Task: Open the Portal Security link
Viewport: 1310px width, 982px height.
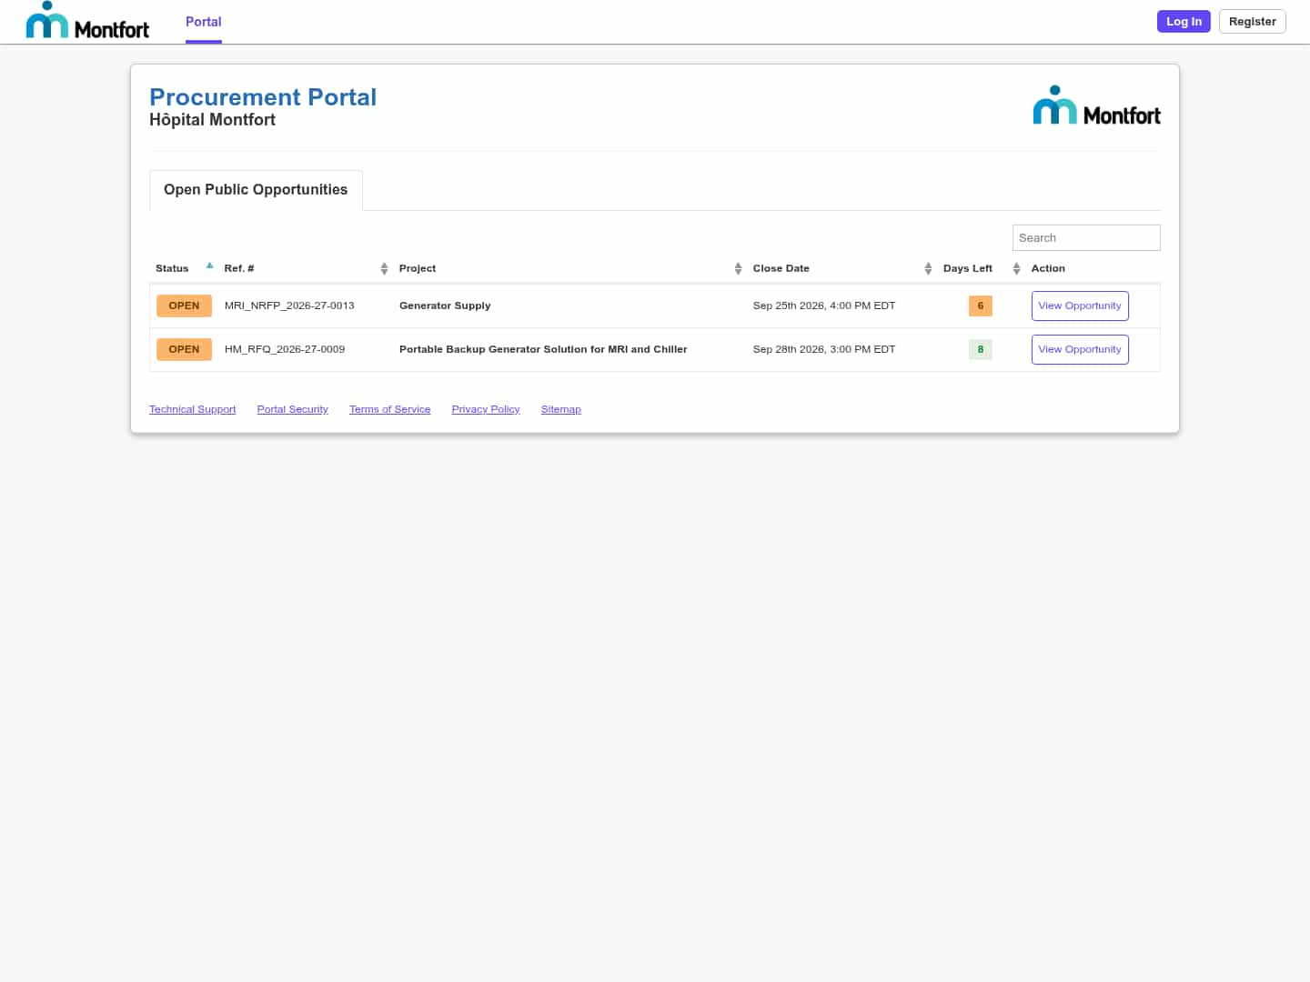Action: pyautogui.click(x=292, y=409)
